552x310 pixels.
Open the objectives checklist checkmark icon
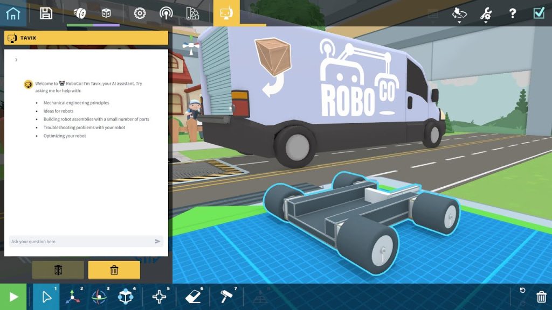click(539, 13)
